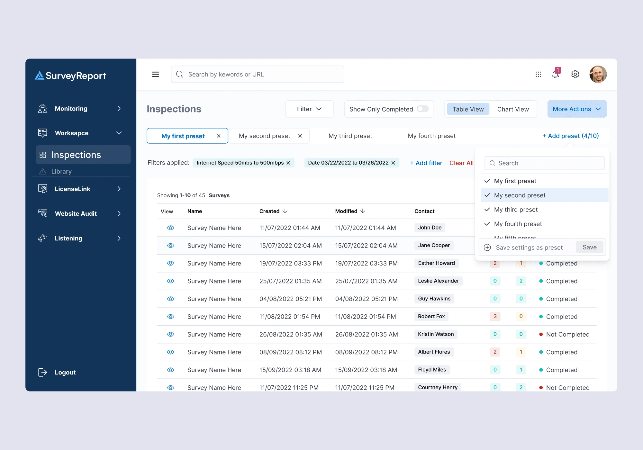View the Robert Fox survey via eye icon
The image size is (643, 450).
pos(171,317)
